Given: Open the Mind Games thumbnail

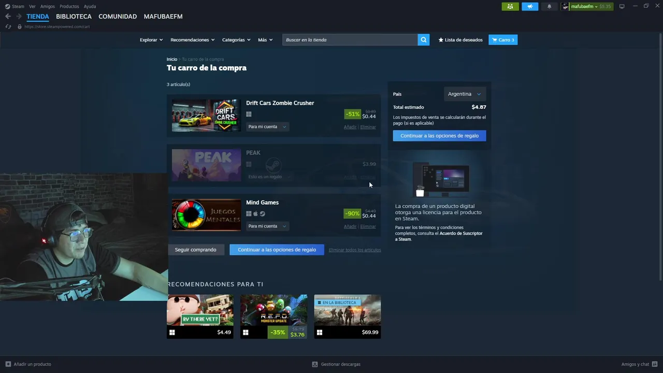Looking at the screenshot, I should (x=206, y=215).
